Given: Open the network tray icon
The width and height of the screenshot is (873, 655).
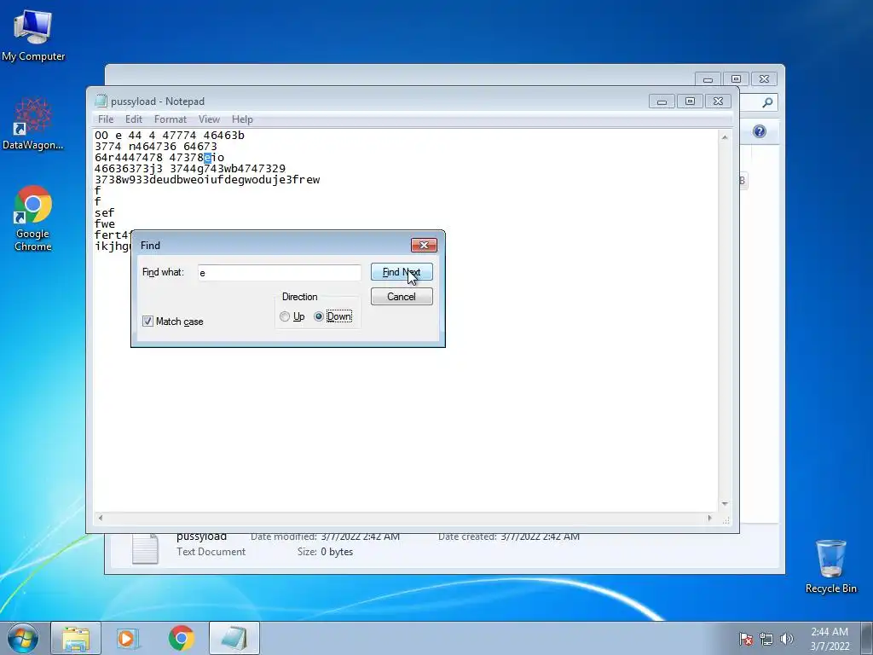Looking at the screenshot, I should pyautogui.click(x=766, y=639).
